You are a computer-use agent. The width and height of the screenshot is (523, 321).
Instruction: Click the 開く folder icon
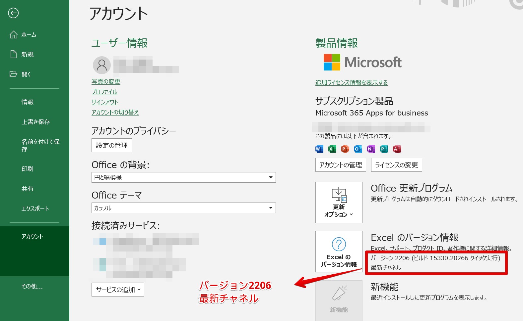14,74
